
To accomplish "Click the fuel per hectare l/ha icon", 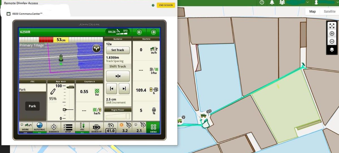I will [154, 70].
